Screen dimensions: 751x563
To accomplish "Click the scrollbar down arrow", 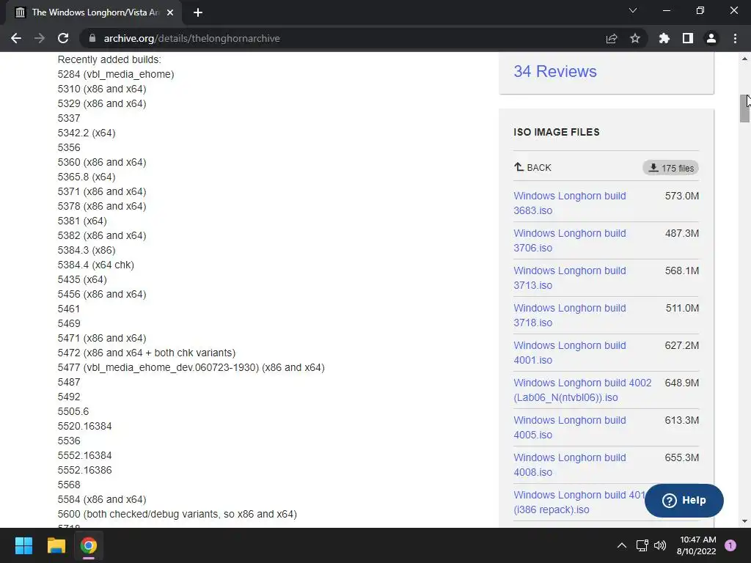I will tap(744, 521).
